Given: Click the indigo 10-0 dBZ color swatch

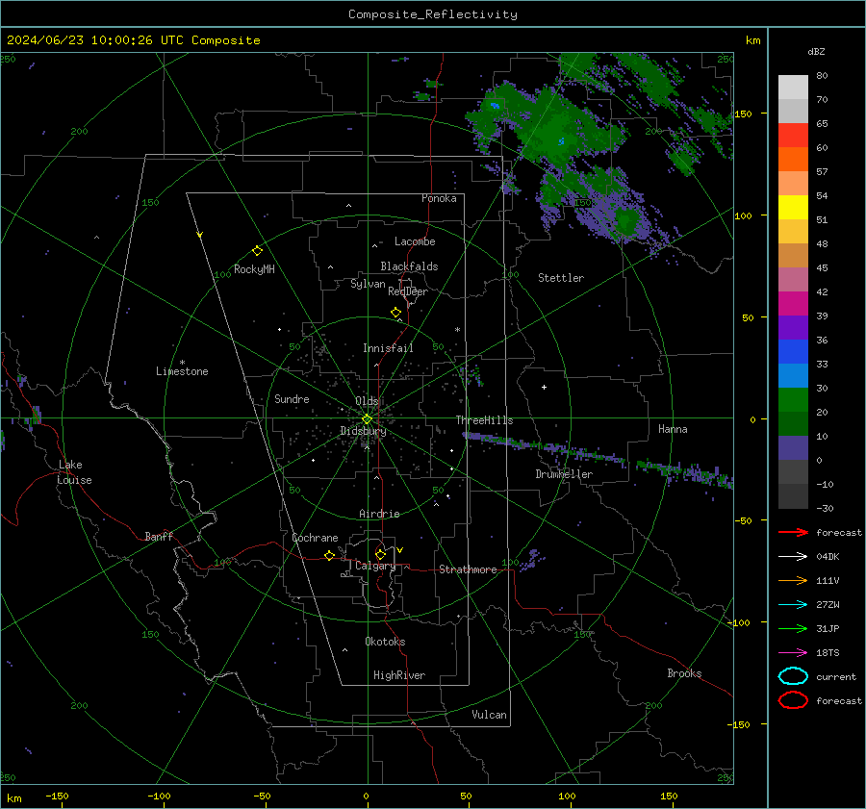Looking at the screenshot, I should pyautogui.click(x=793, y=448).
